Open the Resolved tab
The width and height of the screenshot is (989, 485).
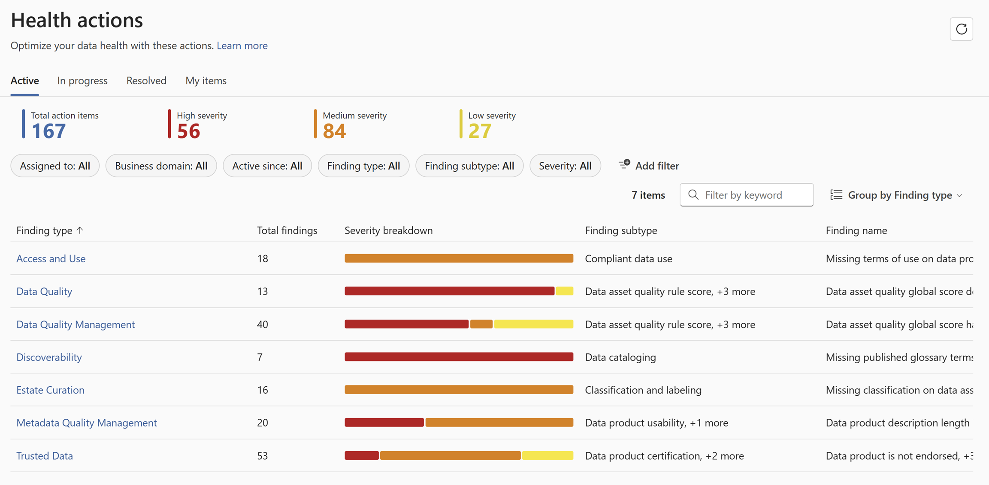(x=146, y=81)
